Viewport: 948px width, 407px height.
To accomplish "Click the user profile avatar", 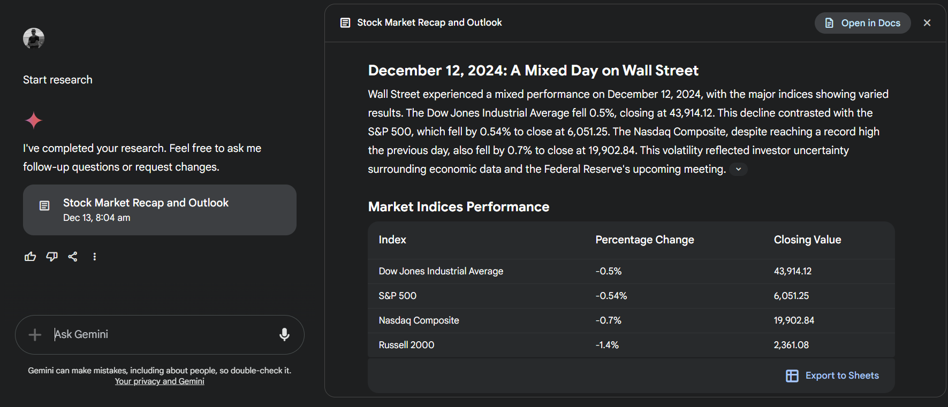I will pos(34,39).
